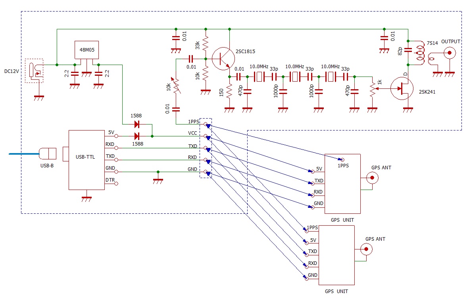
Task: Click the 150 resistor value label
Action: (221, 92)
